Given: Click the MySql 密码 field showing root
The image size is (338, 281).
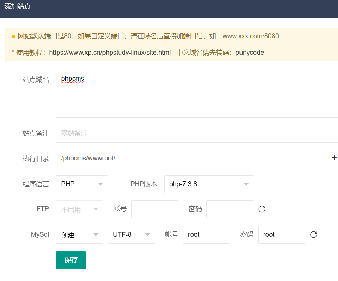Looking at the screenshot, I should 282,235.
